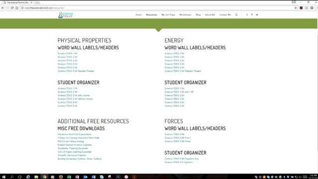Open Energy word wall TEKS 1.6A
This screenshot has height=179, width=318.
point(174,54)
